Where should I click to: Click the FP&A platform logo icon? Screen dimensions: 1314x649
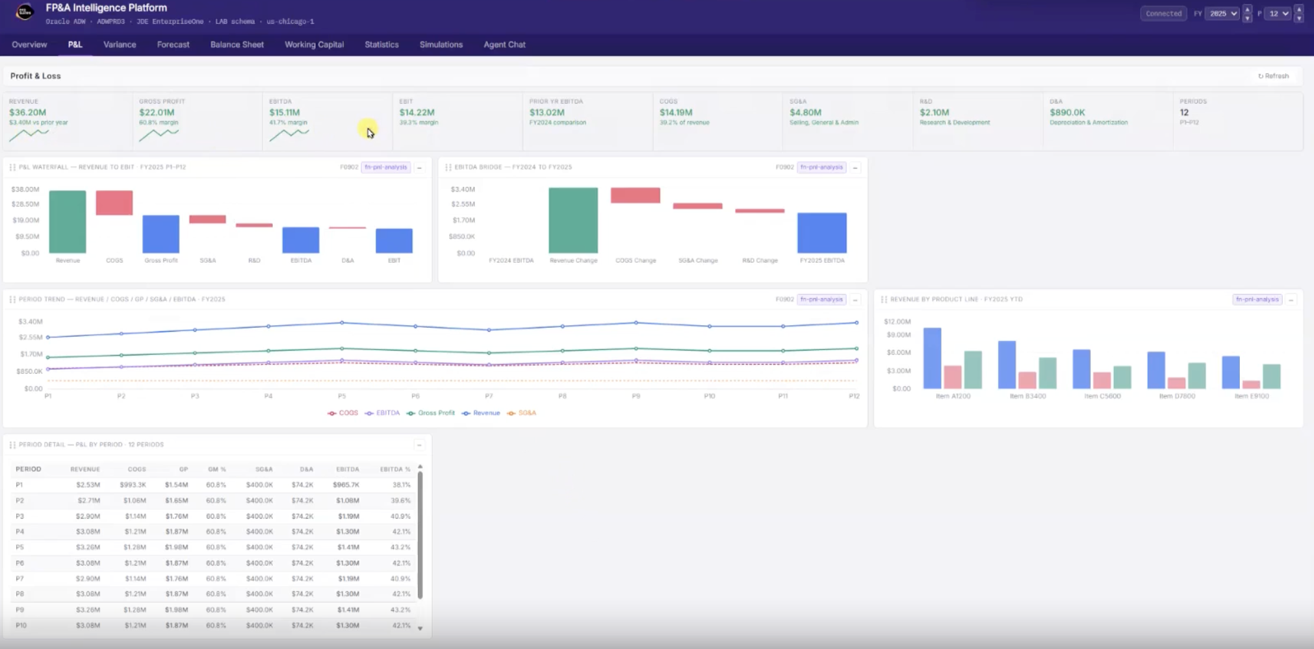tap(25, 12)
